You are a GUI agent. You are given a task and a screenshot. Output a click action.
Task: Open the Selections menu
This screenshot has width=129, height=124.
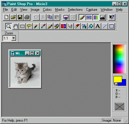[75, 10]
